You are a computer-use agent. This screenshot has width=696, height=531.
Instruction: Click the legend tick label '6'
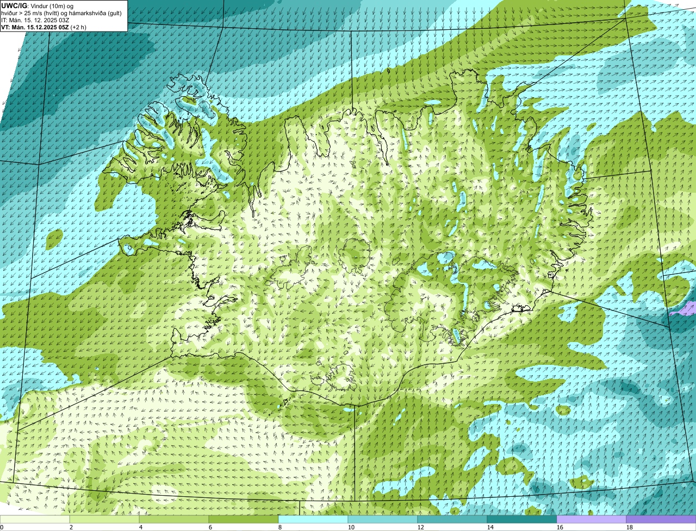tap(210, 527)
